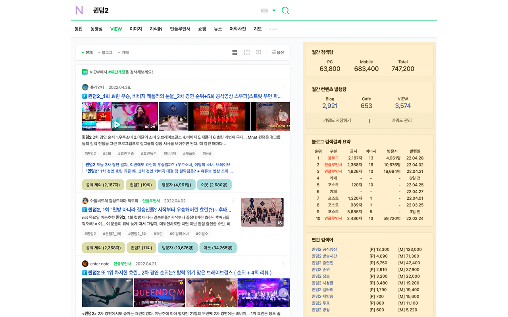Open the 뉴스 tab
The image size is (508, 317).
tap(218, 29)
